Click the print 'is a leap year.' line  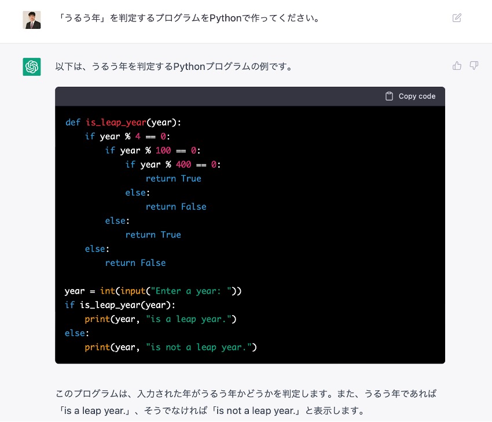click(x=160, y=319)
